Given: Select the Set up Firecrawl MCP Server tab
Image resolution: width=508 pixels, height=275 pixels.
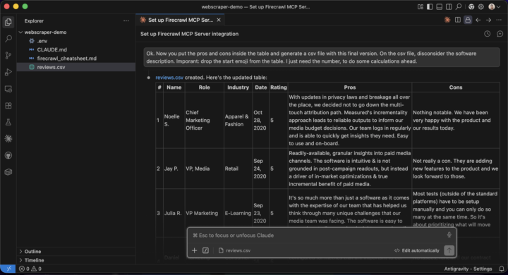Looking at the screenshot, I should click(180, 20).
